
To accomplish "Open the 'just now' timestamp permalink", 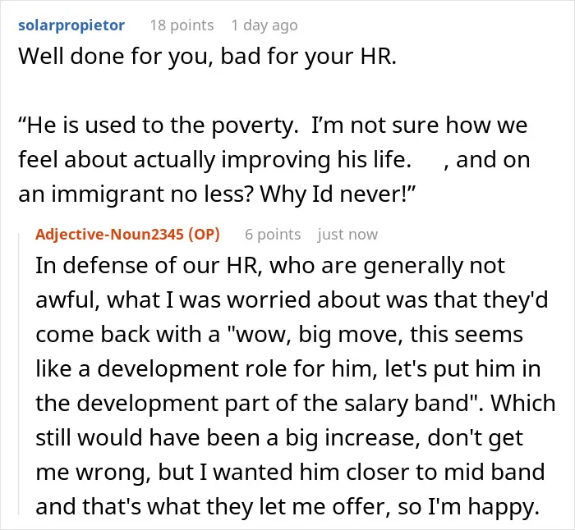I will (347, 235).
